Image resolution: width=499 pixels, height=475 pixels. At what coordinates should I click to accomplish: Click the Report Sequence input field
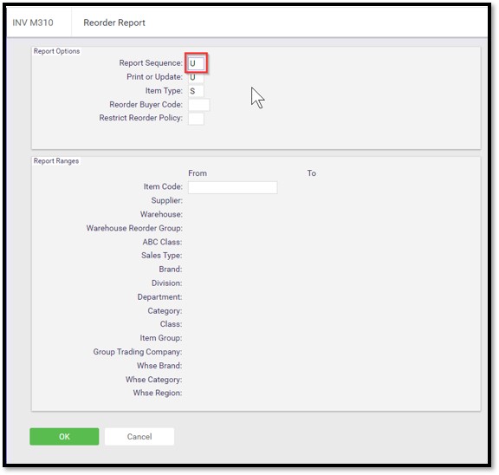pos(196,63)
